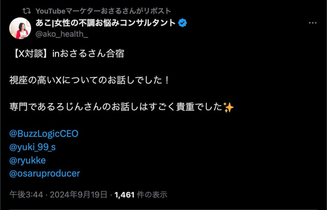327x210 pixels.
Task: Go to the @ryukke mention
Action: pos(28,161)
